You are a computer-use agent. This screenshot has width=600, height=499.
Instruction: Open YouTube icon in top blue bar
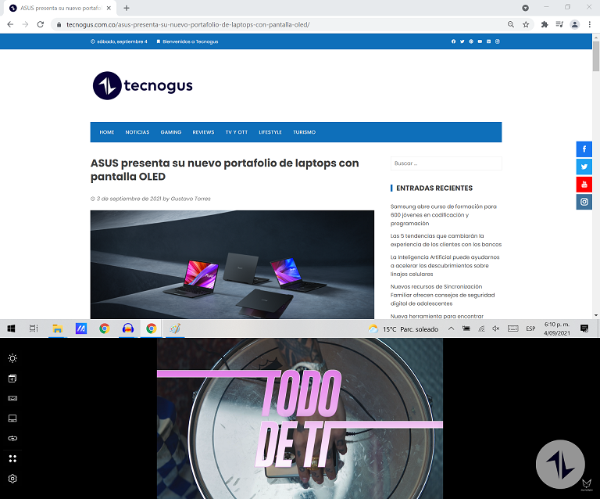pyautogui.click(x=480, y=41)
